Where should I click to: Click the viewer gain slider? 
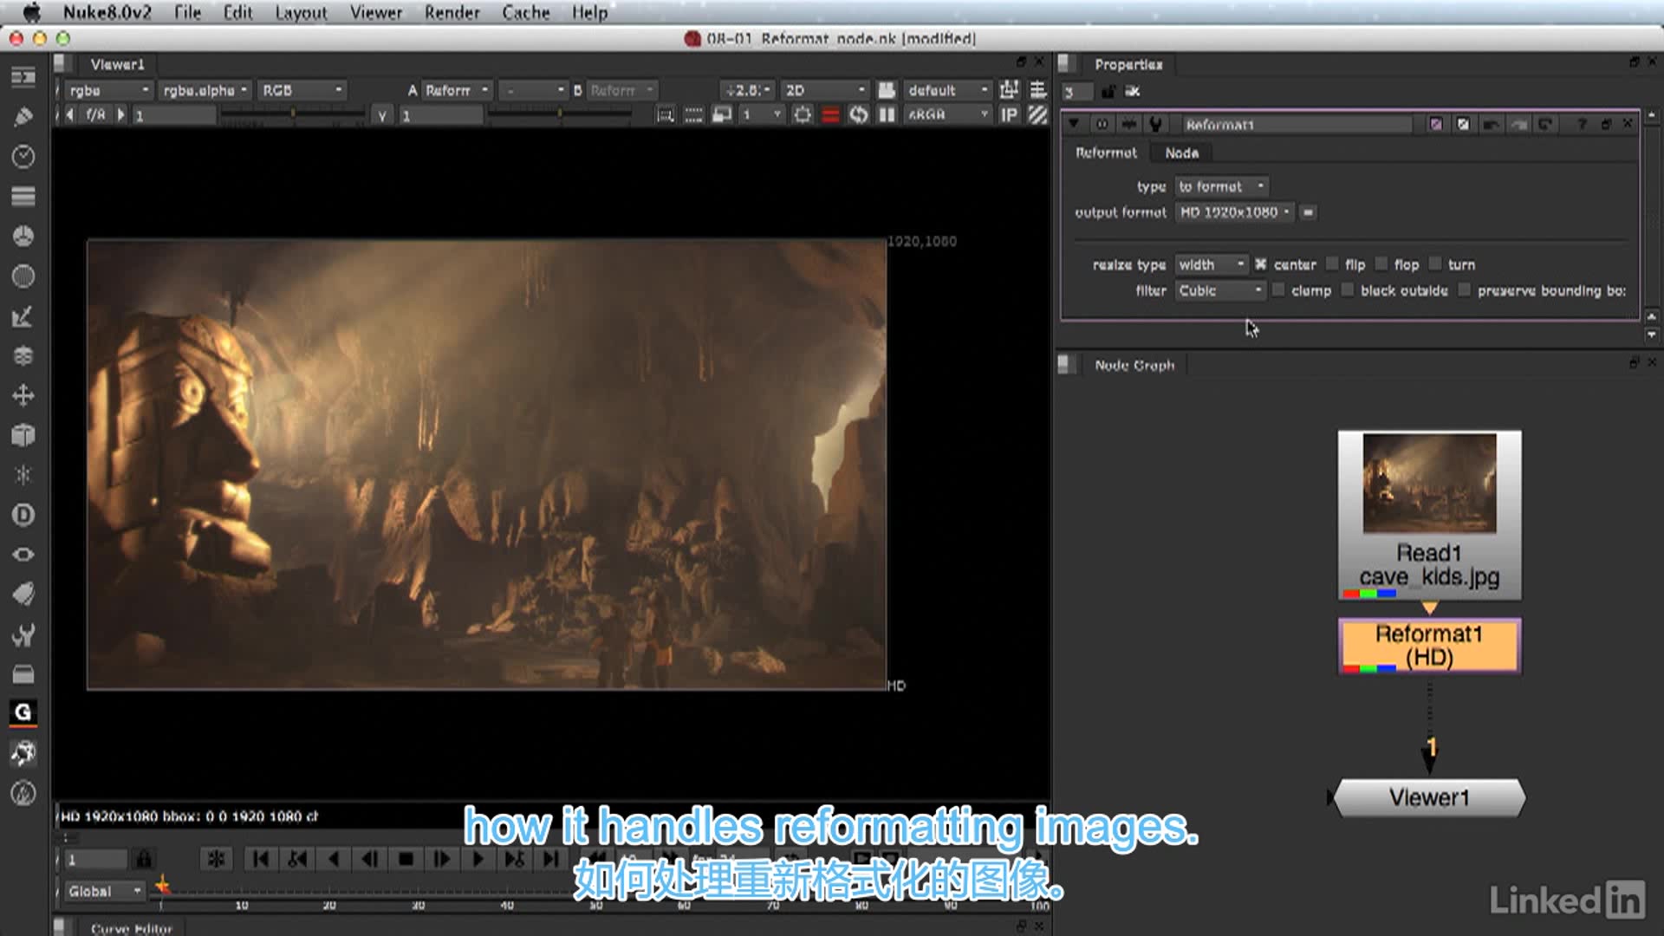click(293, 114)
